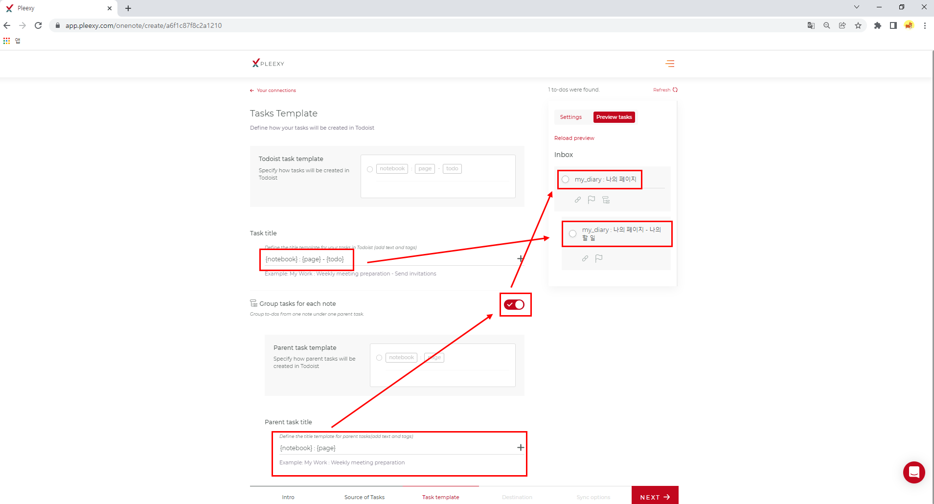
Task: Go to the Destination step
Action: 517,497
